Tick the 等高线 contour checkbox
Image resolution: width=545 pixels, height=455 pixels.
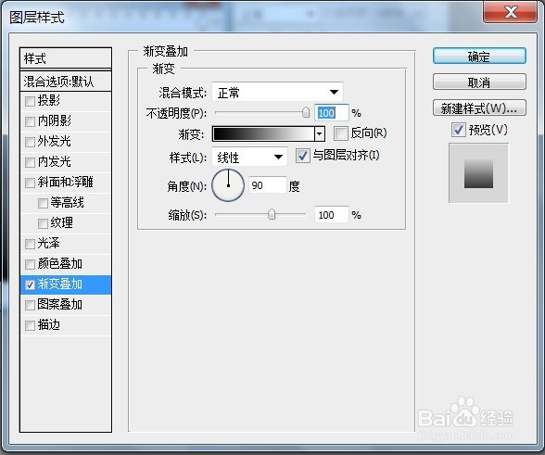coord(43,203)
